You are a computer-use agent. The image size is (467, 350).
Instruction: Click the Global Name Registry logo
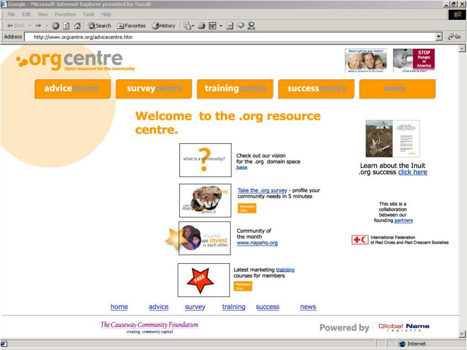pyautogui.click(x=404, y=327)
